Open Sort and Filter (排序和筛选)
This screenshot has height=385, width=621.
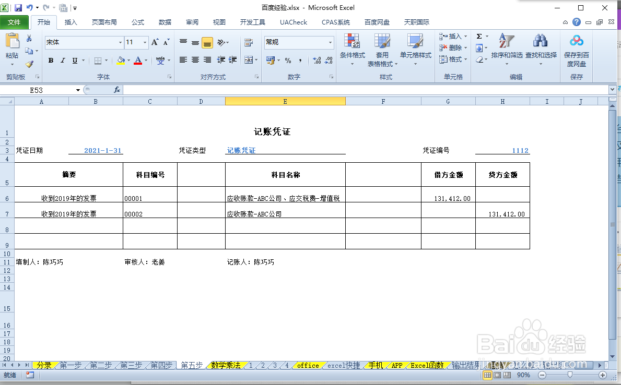[x=507, y=50]
